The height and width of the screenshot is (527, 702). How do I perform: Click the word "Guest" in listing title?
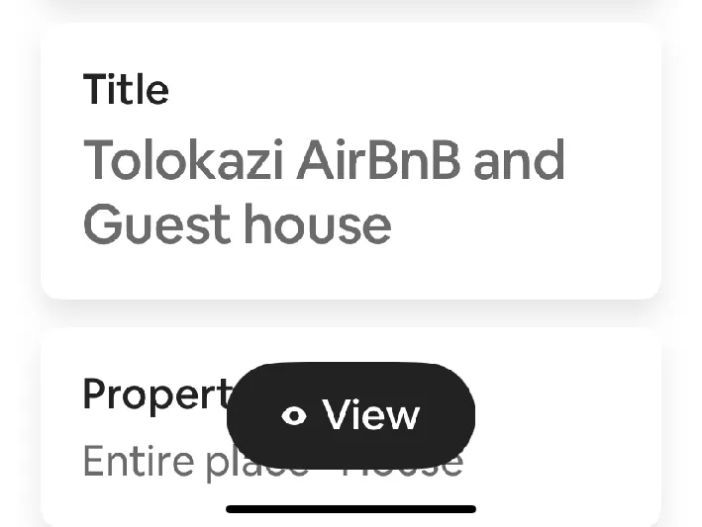coord(156,224)
